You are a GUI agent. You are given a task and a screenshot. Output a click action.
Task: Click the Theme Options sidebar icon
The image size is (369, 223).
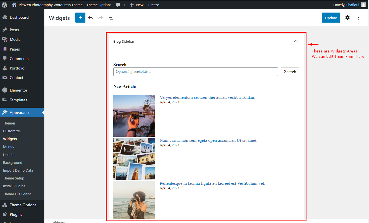tap(5, 205)
